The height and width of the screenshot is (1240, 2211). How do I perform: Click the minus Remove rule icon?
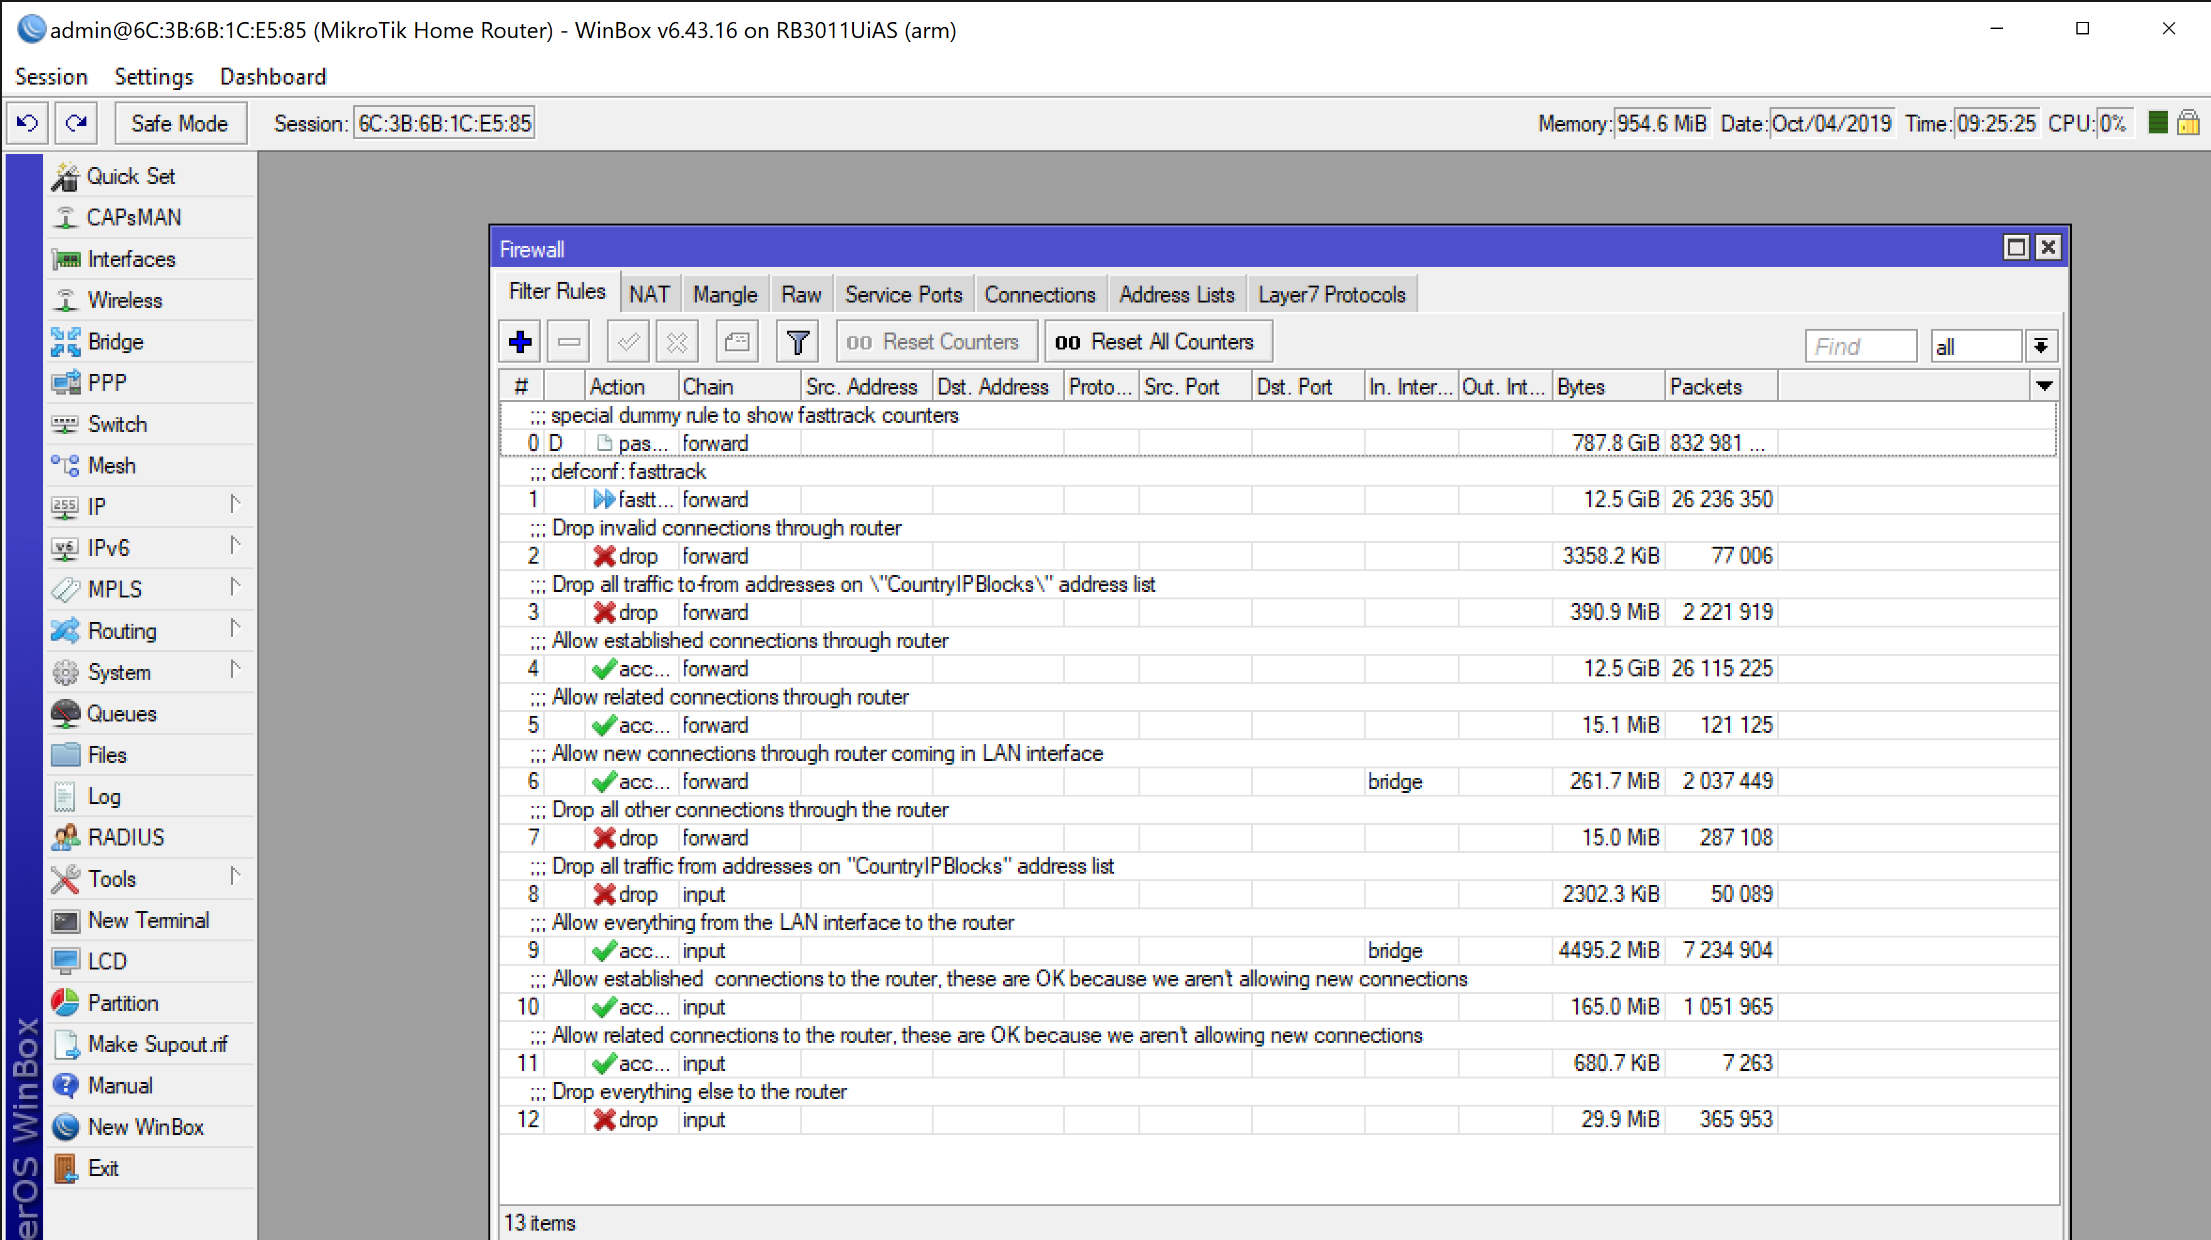click(x=568, y=342)
